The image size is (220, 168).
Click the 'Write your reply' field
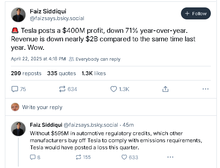click(42, 107)
